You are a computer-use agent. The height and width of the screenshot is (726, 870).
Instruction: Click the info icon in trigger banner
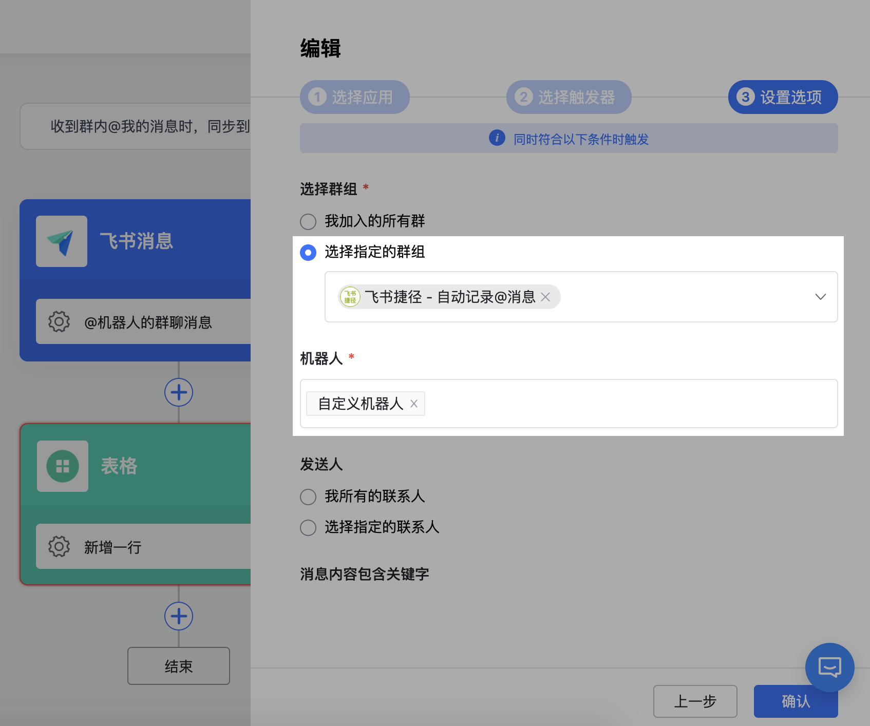coord(497,138)
